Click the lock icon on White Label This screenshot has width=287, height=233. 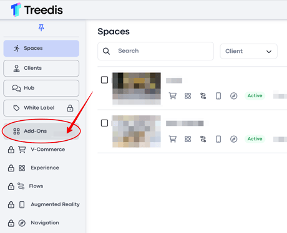coord(70,108)
